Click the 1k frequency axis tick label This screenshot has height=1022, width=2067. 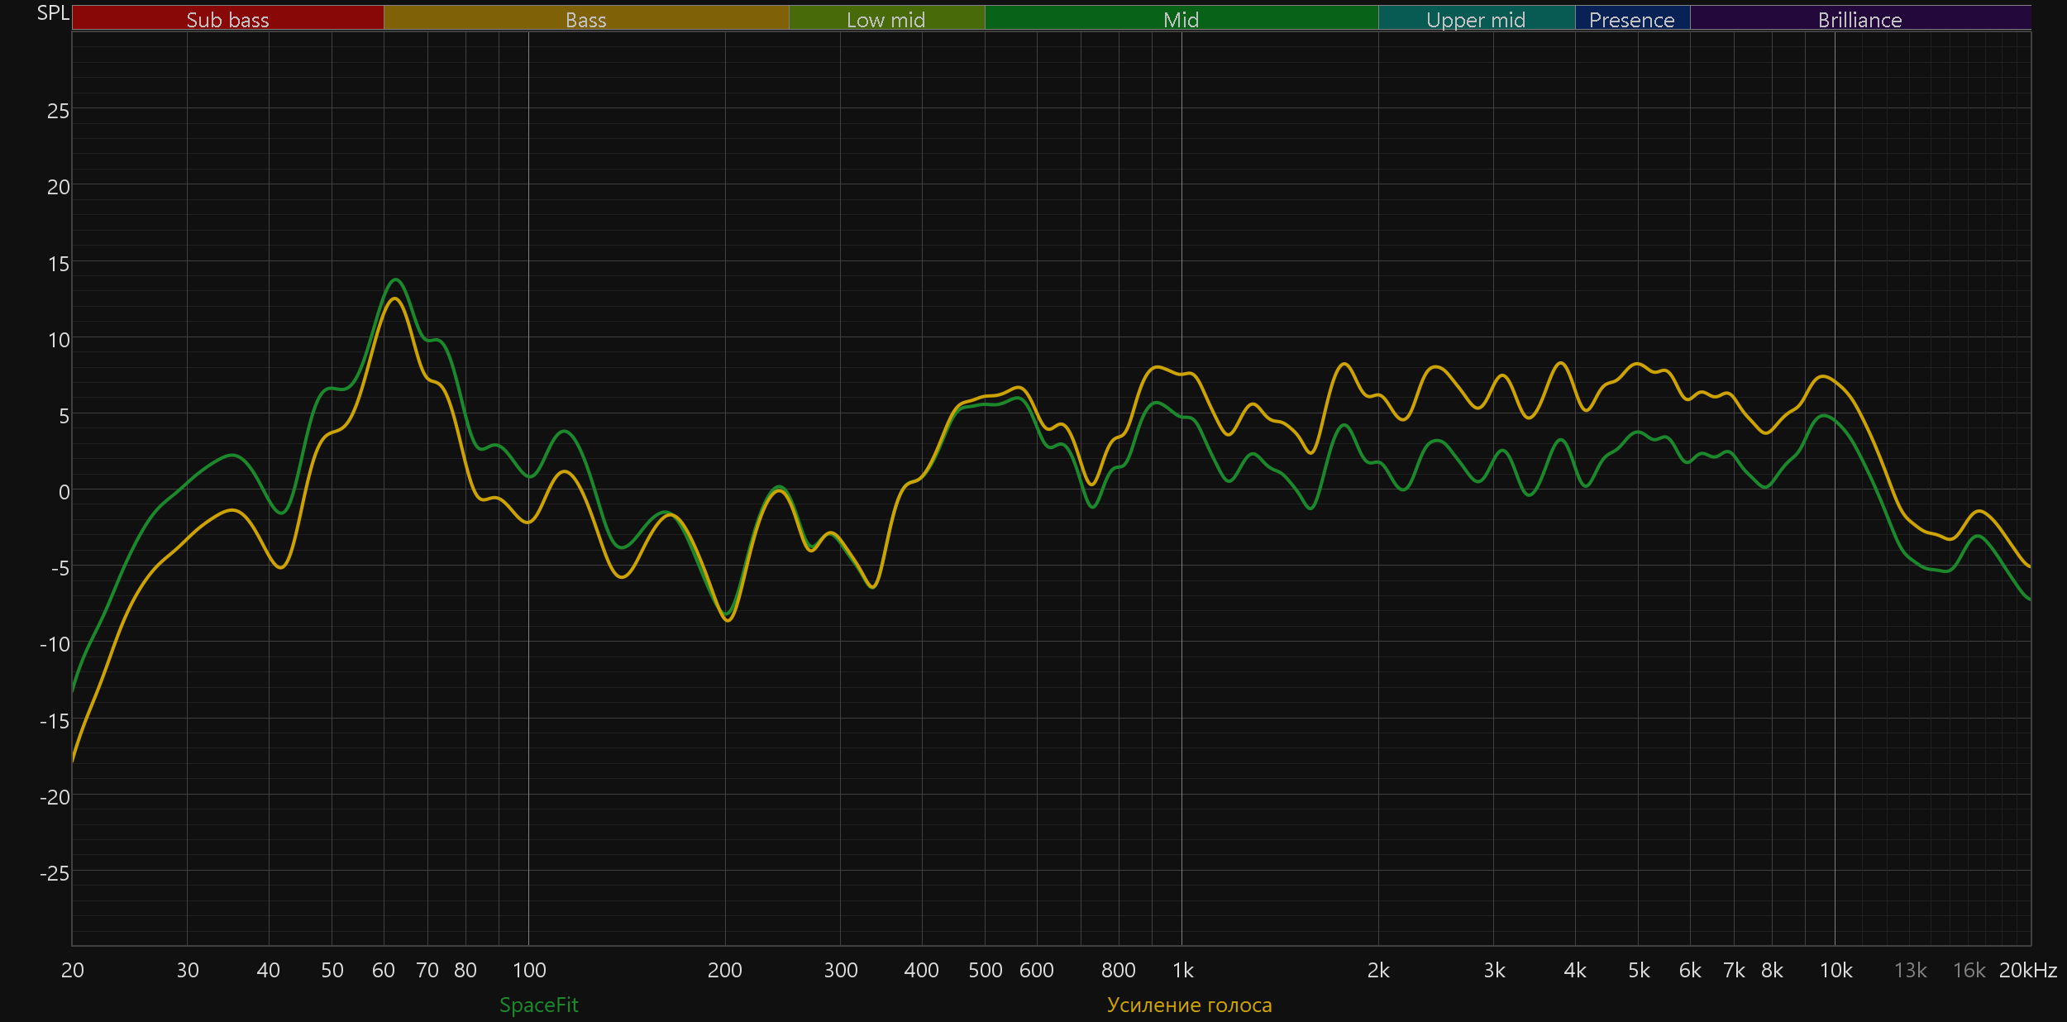click(1182, 970)
